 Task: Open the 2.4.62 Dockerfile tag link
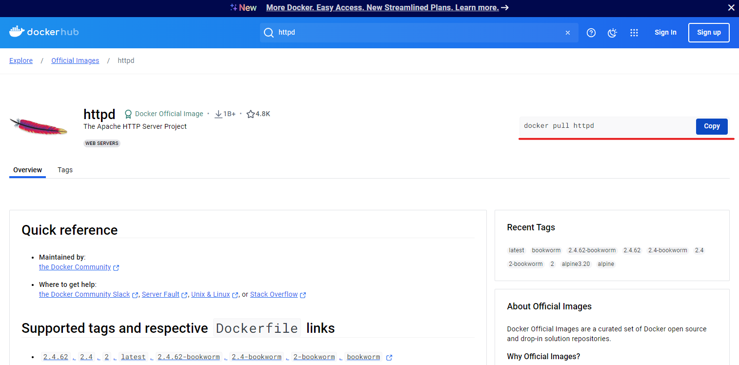pos(56,357)
